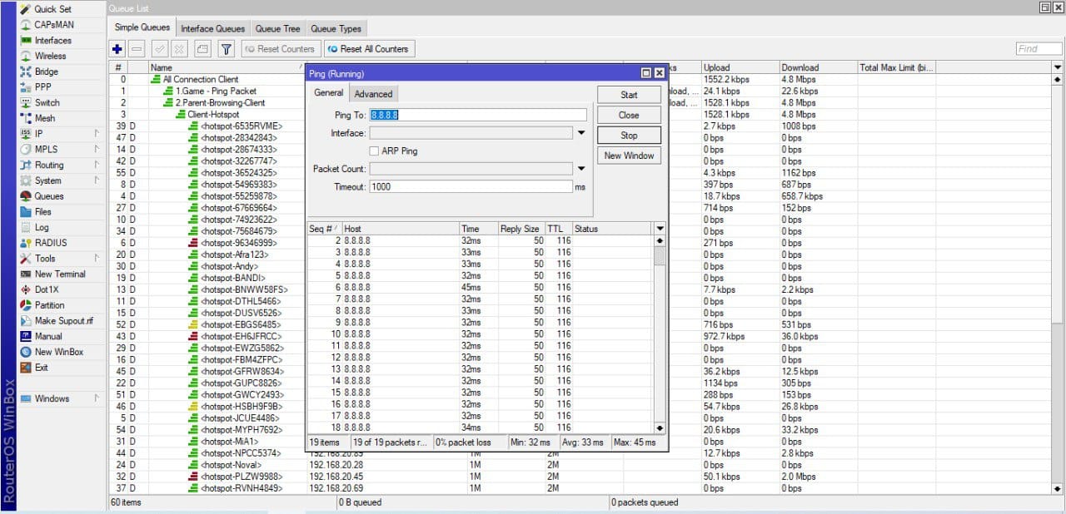
Task: Open a New Window for ping
Action: click(629, 156)
